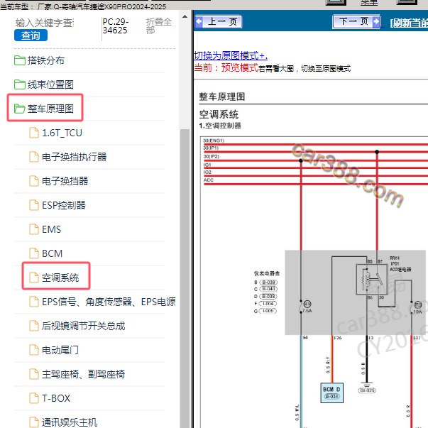Select the 空调系统 document
The image size is (428, 428).
click(x=60, y=278)
